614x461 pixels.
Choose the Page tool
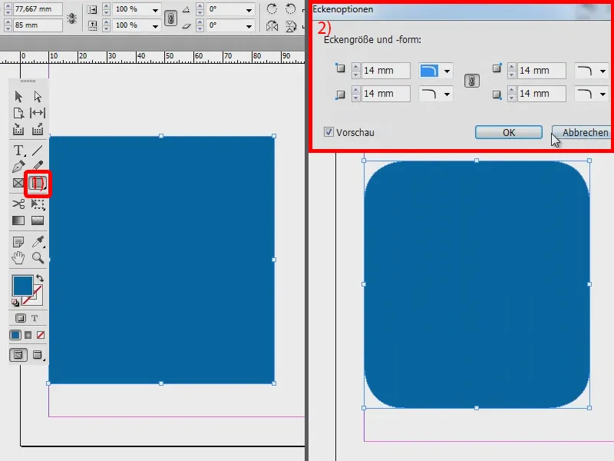(18, 113)
